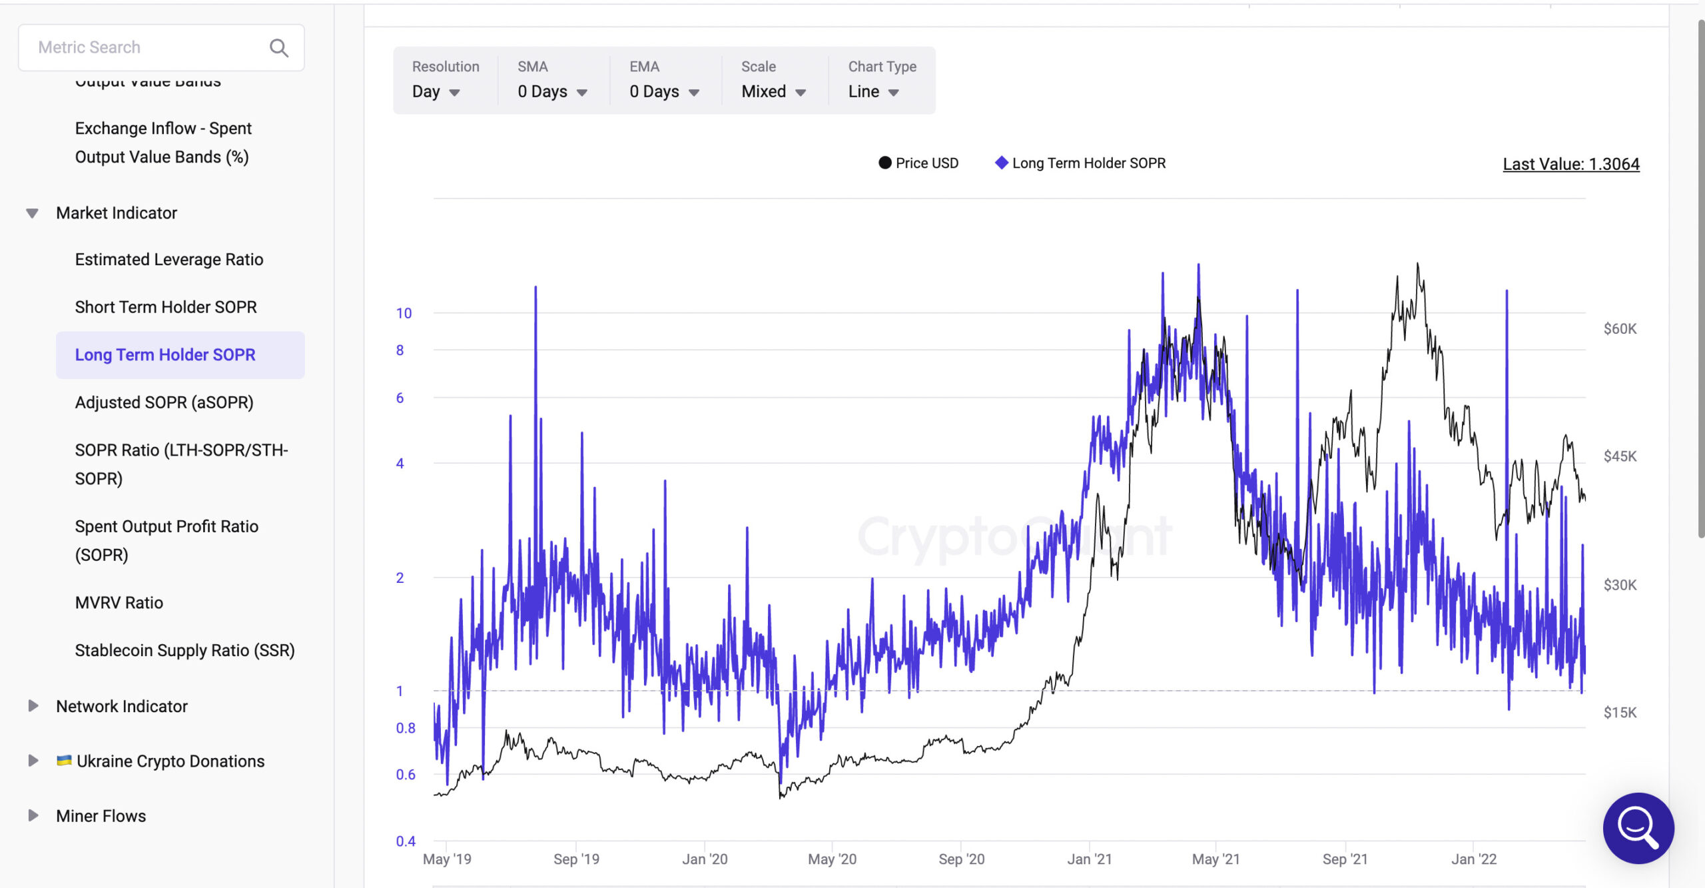The image size is (1705, 888).
Task: Select Stablecoin Supply Ratio (SSR) metric
Action: 185,650
